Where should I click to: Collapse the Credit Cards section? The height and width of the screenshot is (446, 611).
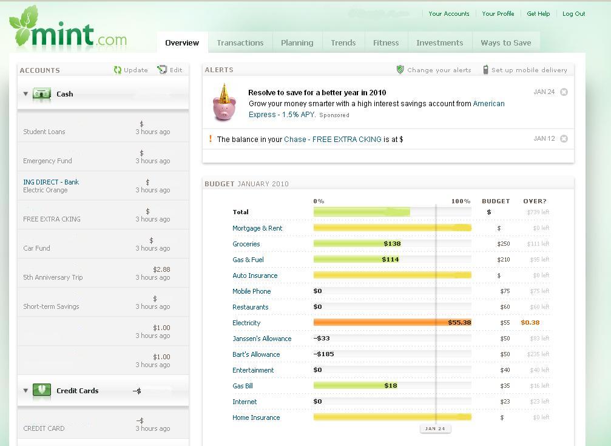pyautogui.click(x=25, y=390)
